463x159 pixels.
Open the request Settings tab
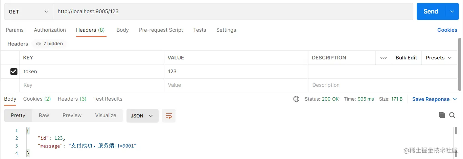[226, 30]
